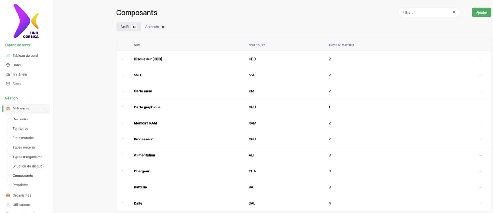Switch to the Actifs tab
This screenshot has height=213, width=493.
(x=128, y=27)
